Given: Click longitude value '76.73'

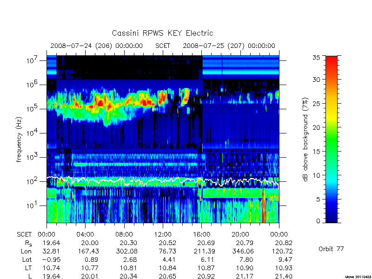Looking at the screenshot, I should click(x=167, y=251).
